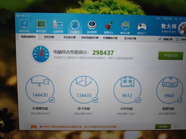Toggle 处理器性能 test checkbox
Screen dimensions: 186x139
tap(52, 100)
